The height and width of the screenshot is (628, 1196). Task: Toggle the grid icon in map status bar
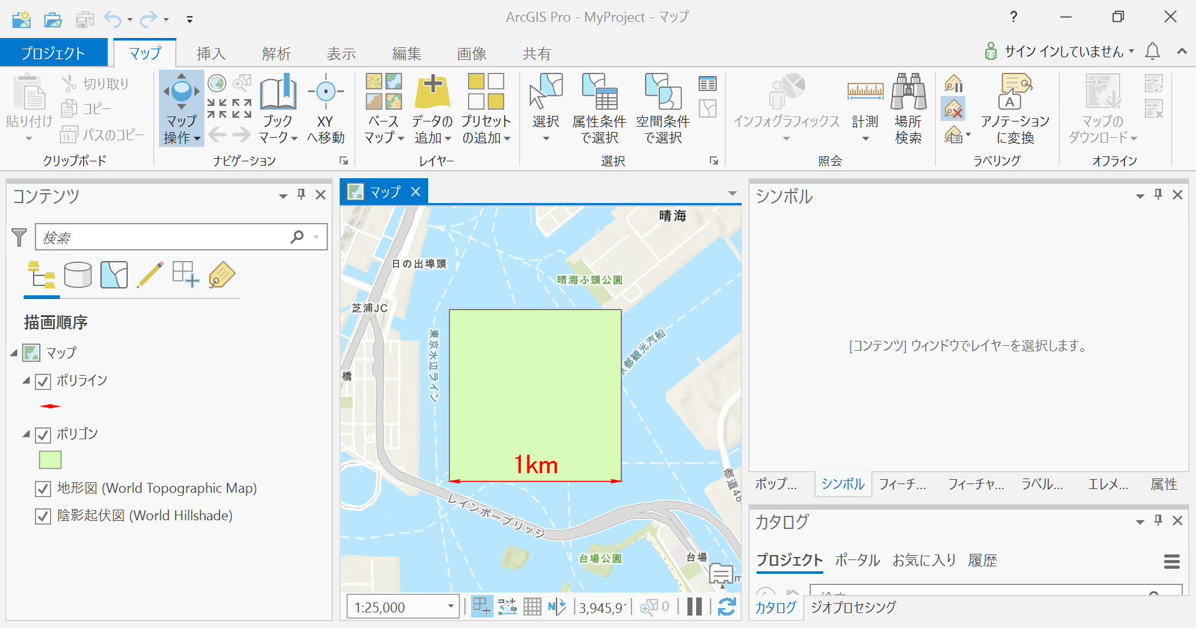coord(532,606)
